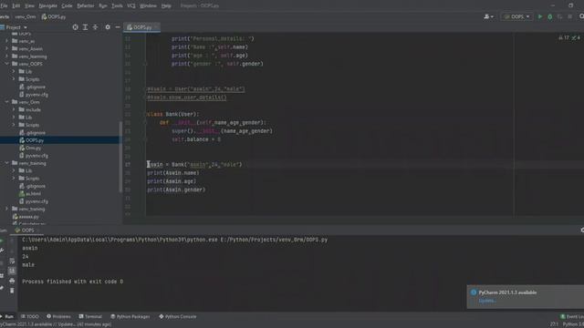Click the pin tab icon in Run panel
Image resolution: width=584 pixels, height=328 pixels.
[2, 288]
